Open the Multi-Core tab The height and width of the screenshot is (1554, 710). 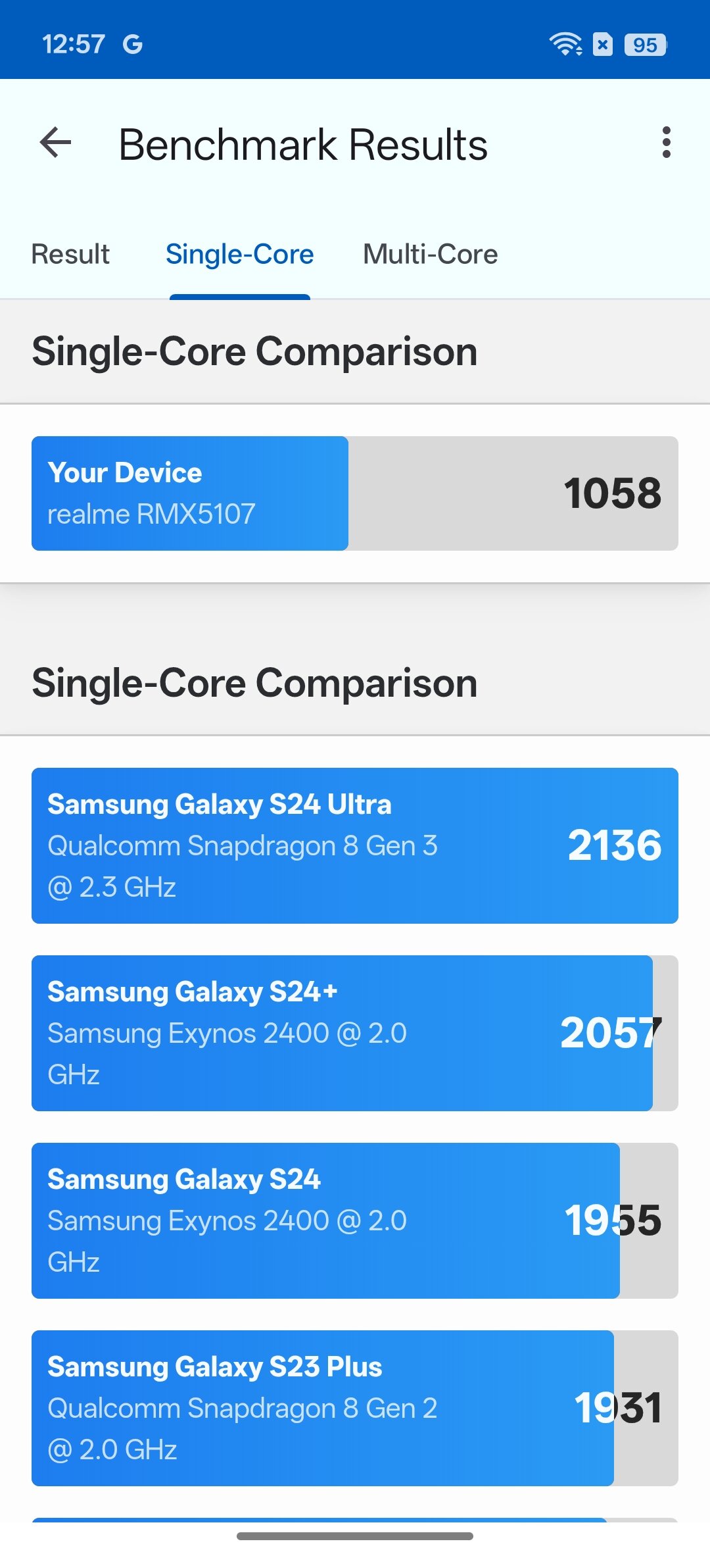tap(430, 255)
